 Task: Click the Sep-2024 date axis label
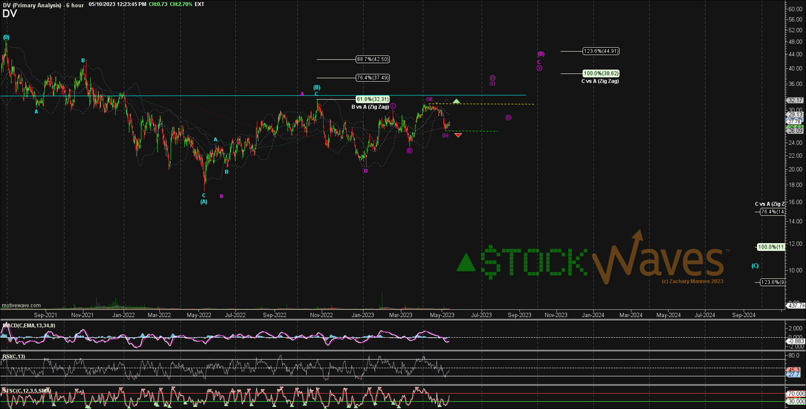click(x=744, y=314)
